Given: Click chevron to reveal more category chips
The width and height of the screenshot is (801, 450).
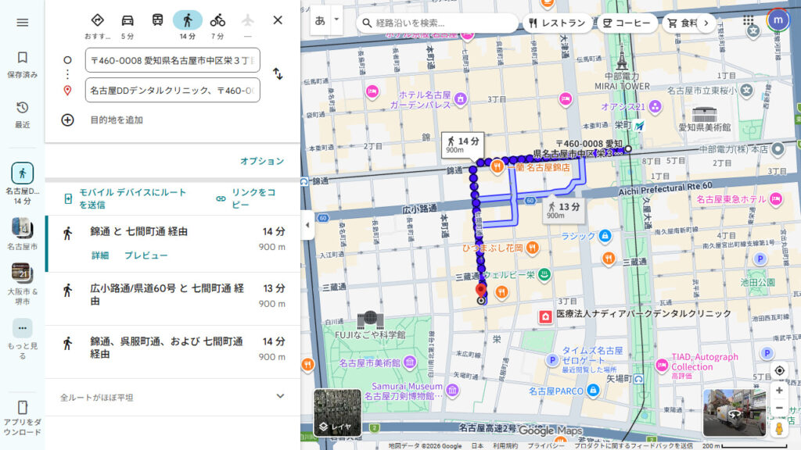Looking at the screenshot, I should click(706, 23).
